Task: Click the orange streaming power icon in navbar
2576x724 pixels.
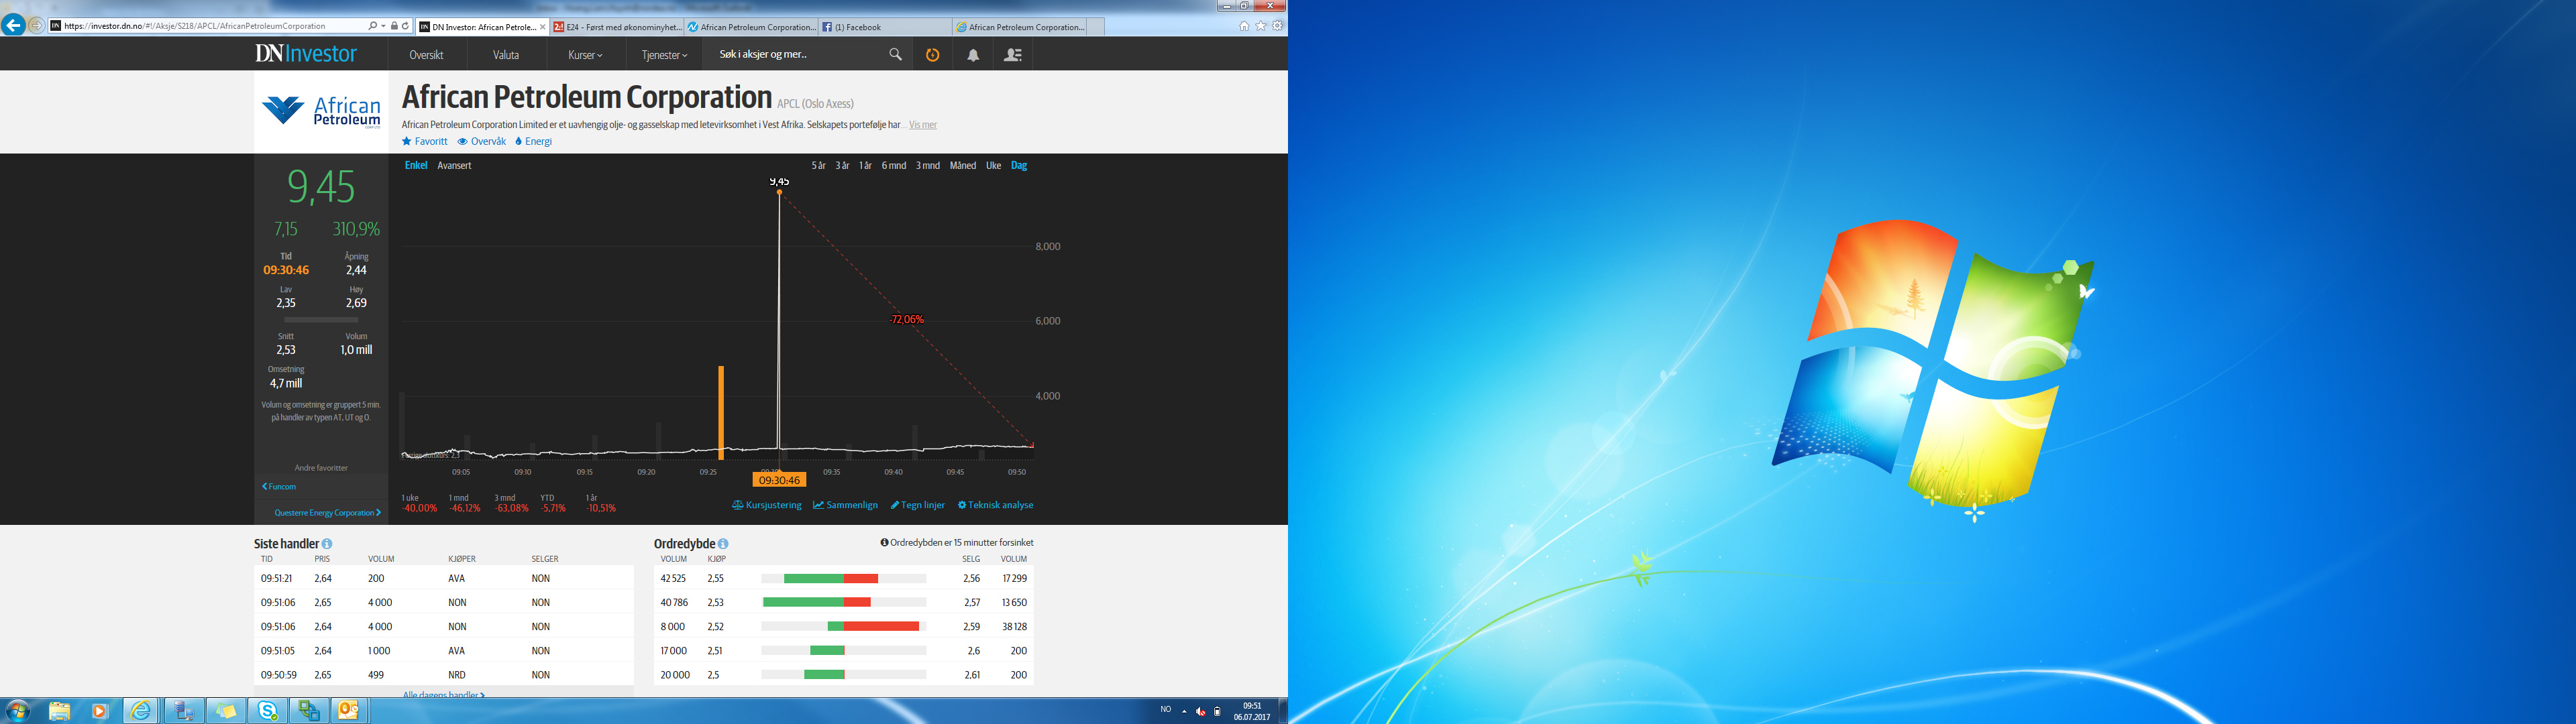Action: click(932, 55)
